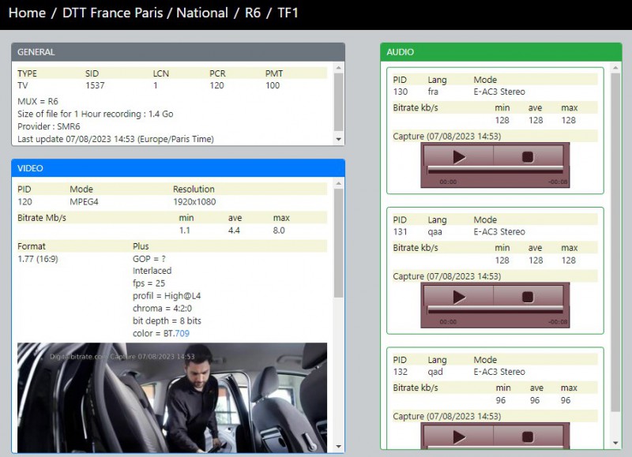632x457 pixels.
Task: Click the 'Interlaced' line
Action: [152, 271]
